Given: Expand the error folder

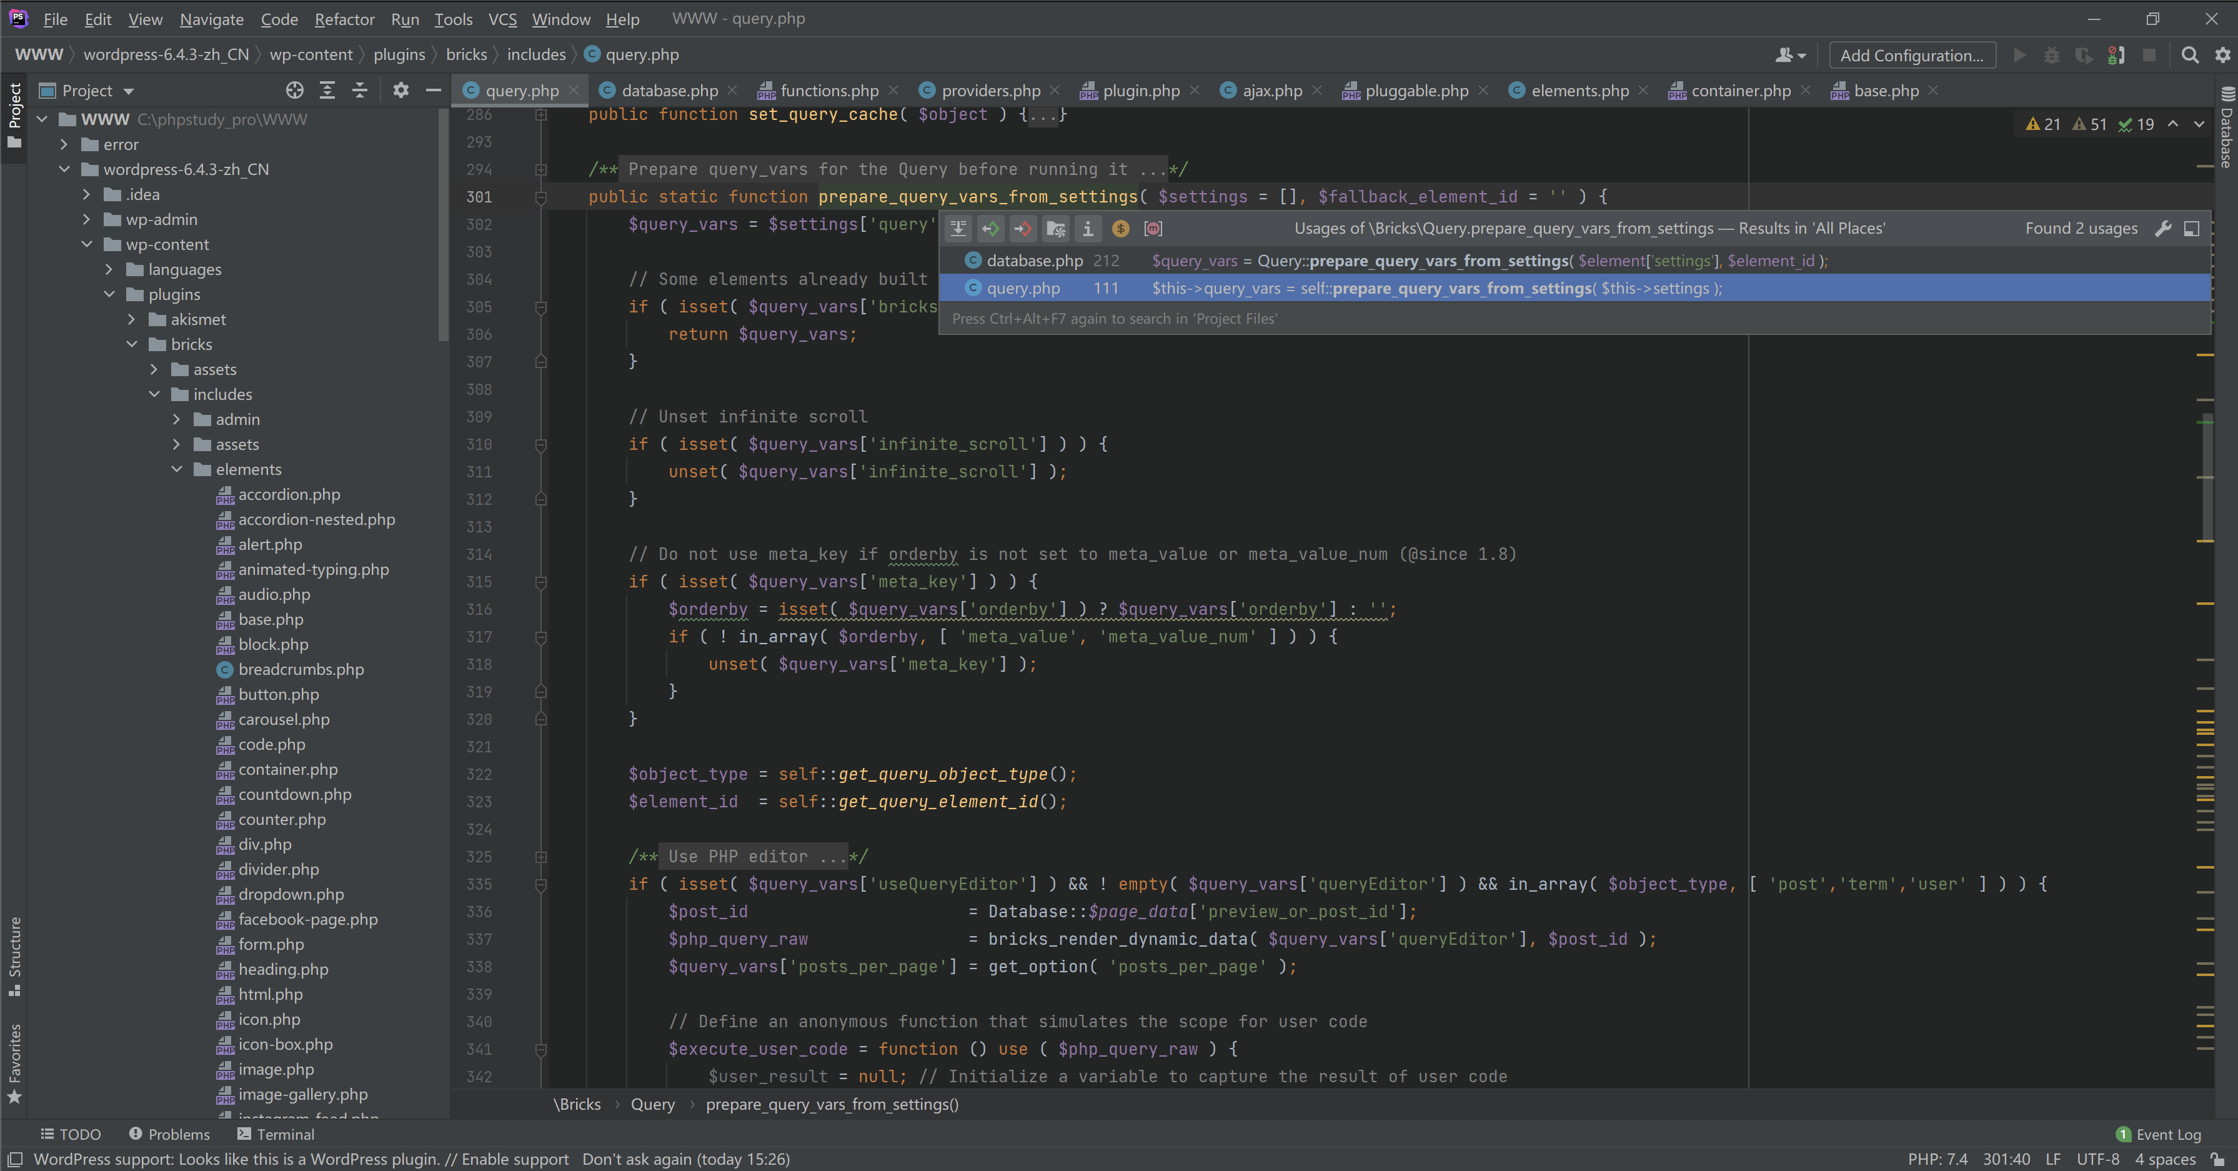Looking at the screenshot, I should click(64, 144).
